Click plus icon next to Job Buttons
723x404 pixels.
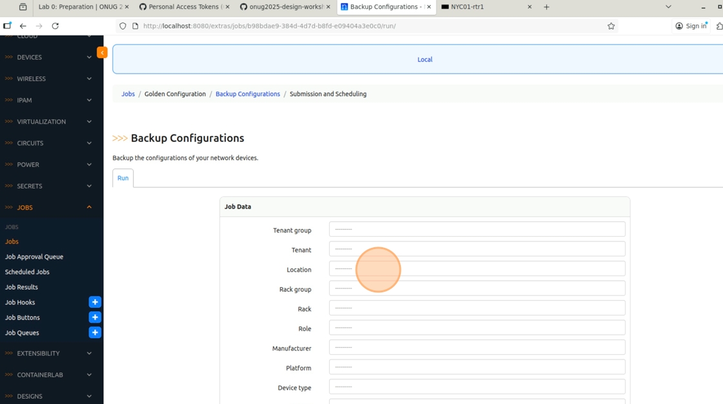pyautogui.click(x=95, y=318)
